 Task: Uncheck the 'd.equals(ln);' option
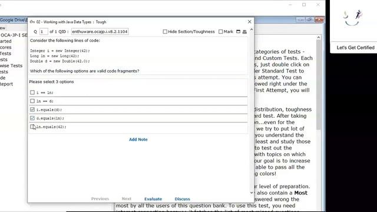32,118
